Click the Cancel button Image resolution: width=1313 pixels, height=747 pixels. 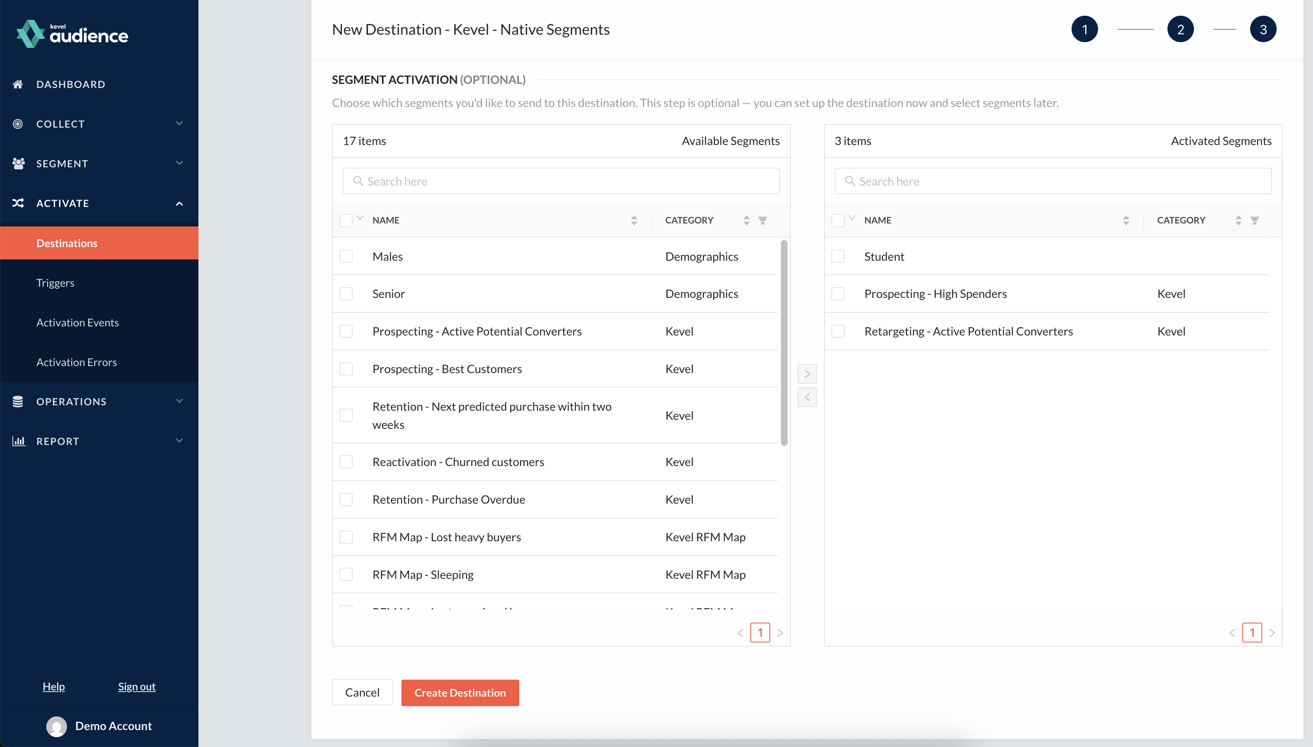coord(362,692)
